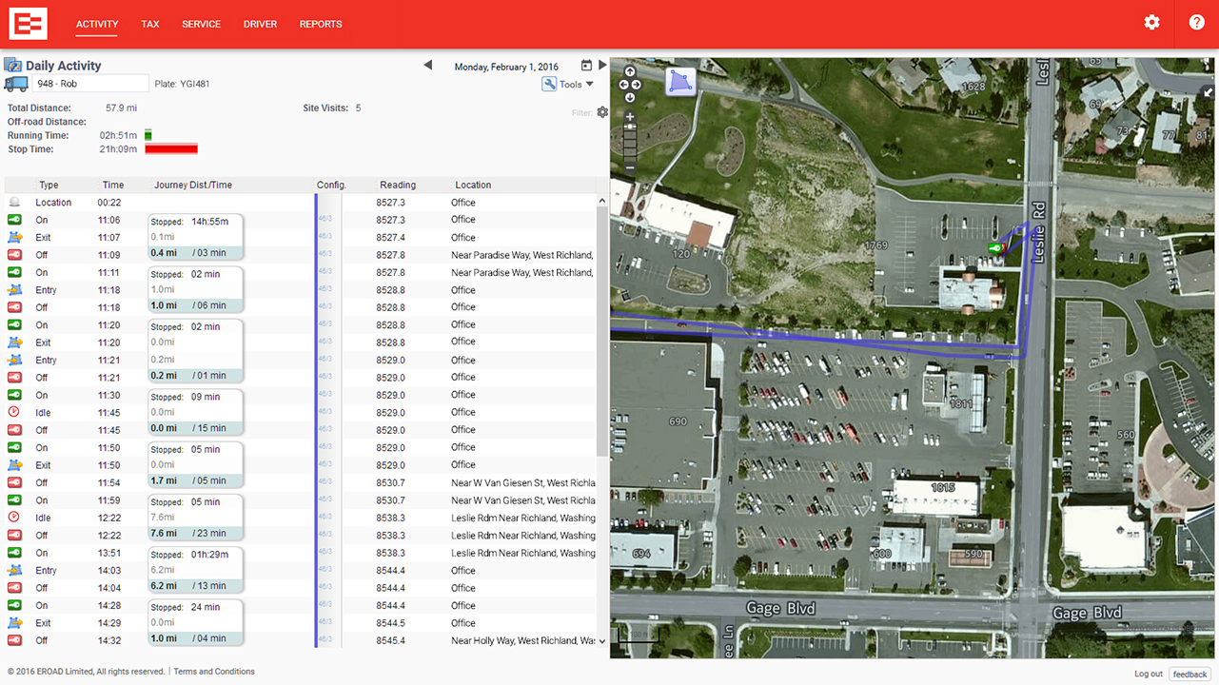1219x685 pixels.
Task: Open the settings gear in header
Action: coord(1151,23)
